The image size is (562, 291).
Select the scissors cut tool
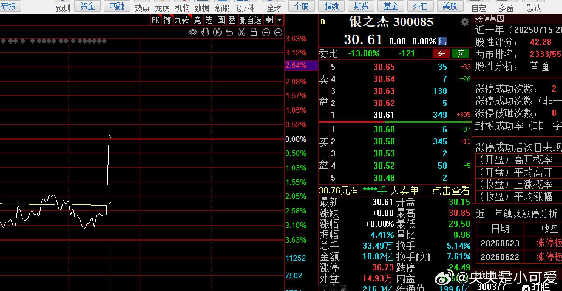pos(242,32)
